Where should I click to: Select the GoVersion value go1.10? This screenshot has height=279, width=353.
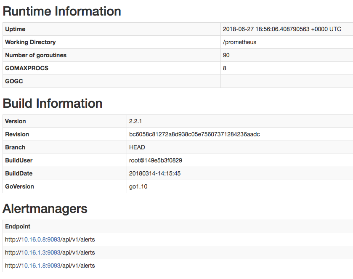pos(138,186)
